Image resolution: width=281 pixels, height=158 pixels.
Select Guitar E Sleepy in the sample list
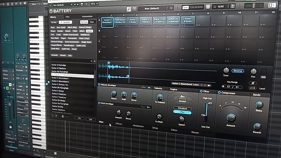(x=58, y=91)
